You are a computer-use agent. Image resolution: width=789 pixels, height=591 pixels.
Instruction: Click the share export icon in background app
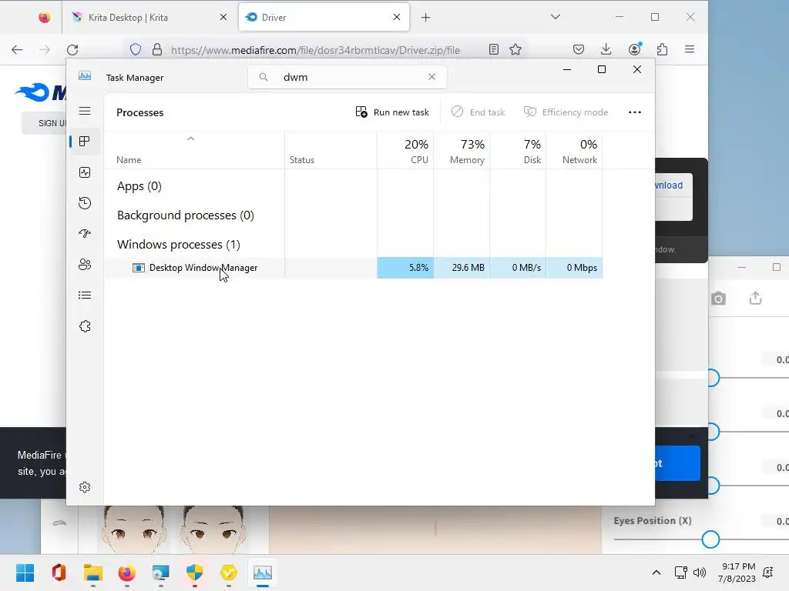755,299
